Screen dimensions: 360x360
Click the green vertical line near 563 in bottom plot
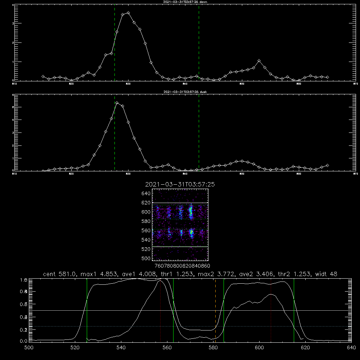pyautogui.click(x=174, y=310)
